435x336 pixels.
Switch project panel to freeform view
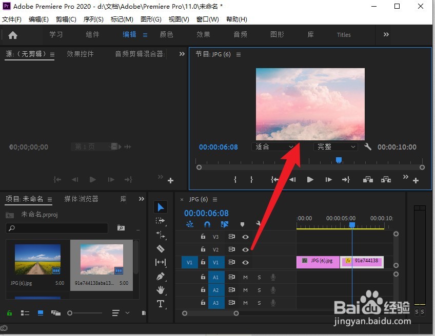[56, 313]
